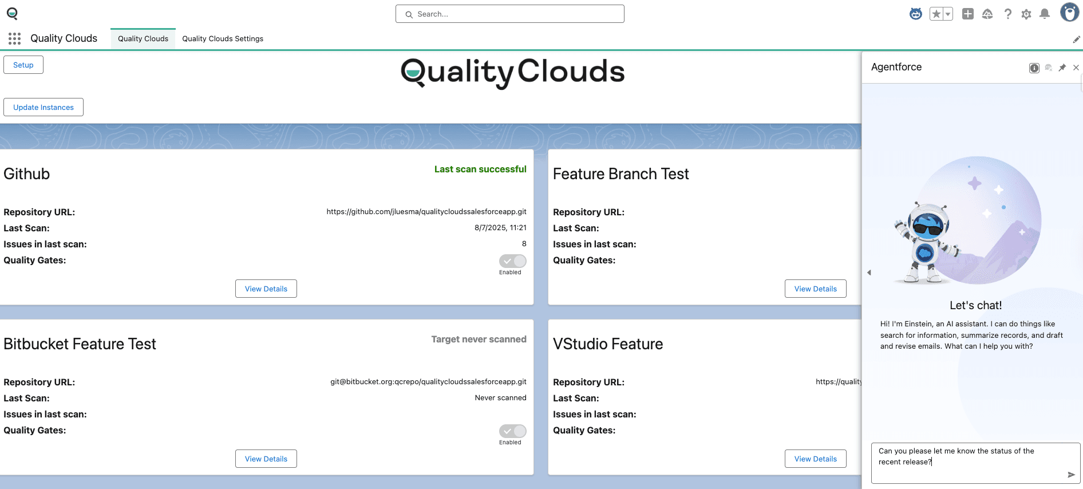Click the Update Instances button
Screen dimensions: 1083x489
click(44, 107)
